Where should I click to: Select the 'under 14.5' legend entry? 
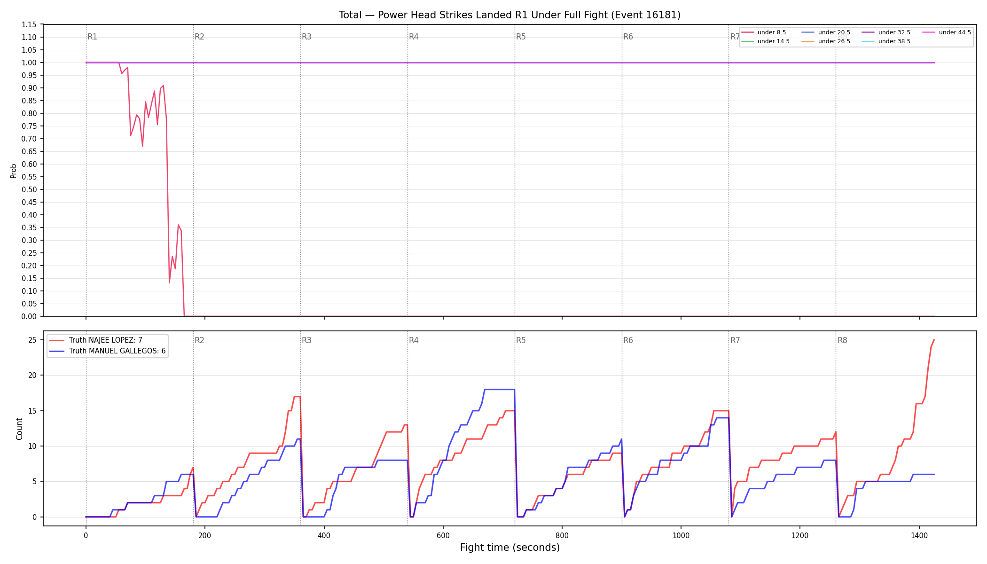coord(766,41)
